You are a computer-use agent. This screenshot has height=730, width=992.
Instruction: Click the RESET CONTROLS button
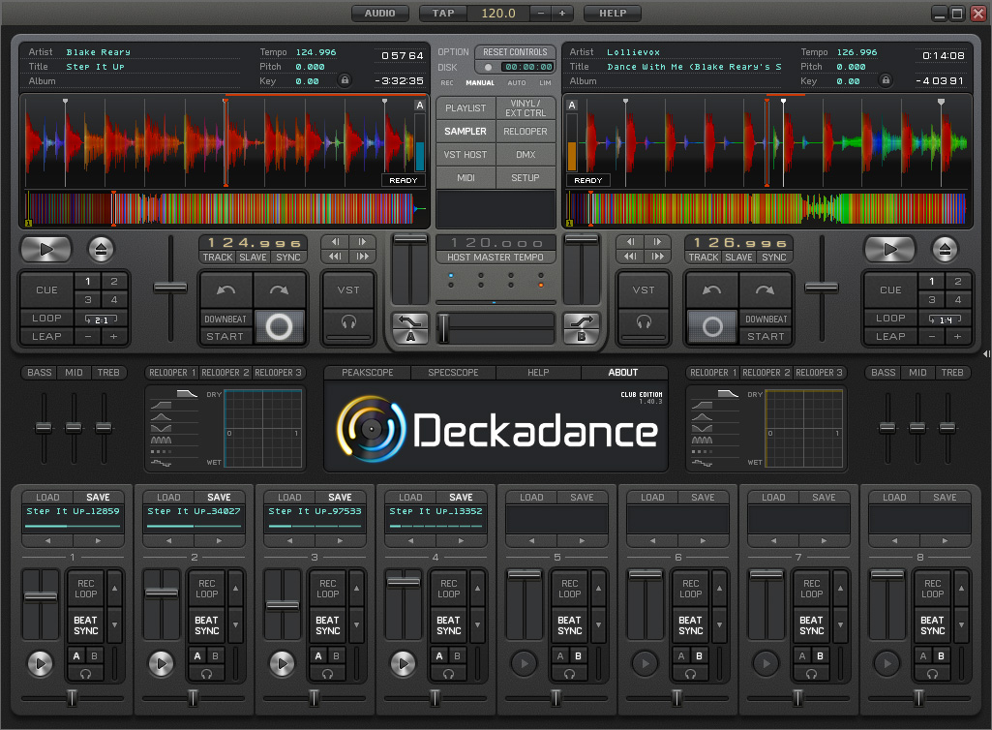[x=514, y=52]
